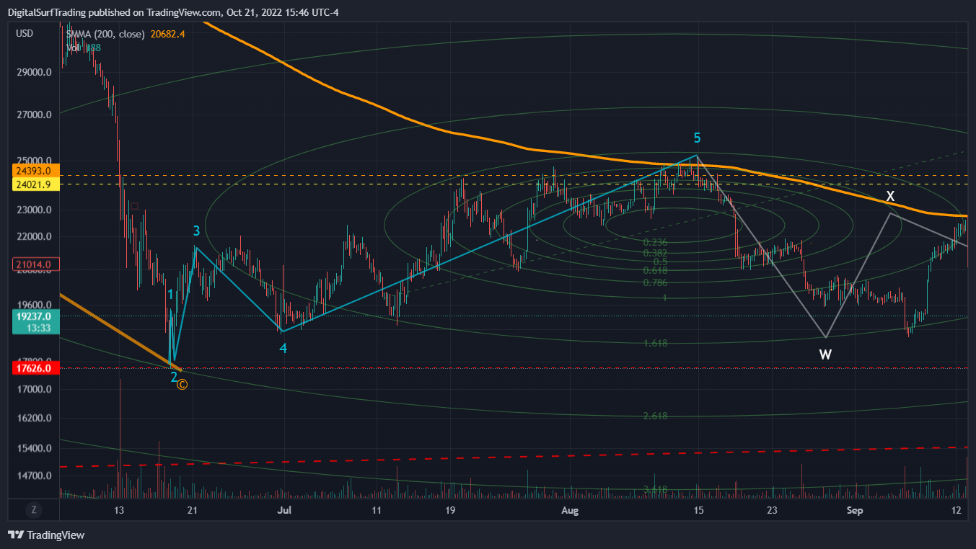Click the 19 date on time axis
This screenshot has width=976, height=549.
point(449,510)
